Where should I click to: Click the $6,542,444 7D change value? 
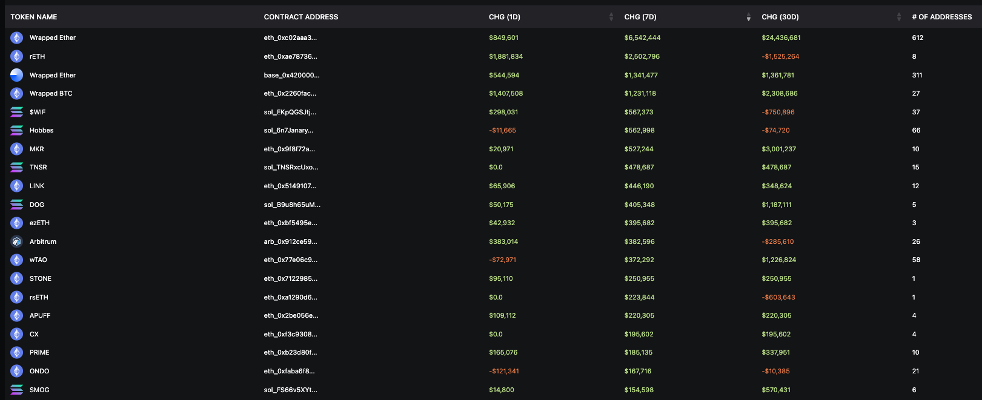642,38
